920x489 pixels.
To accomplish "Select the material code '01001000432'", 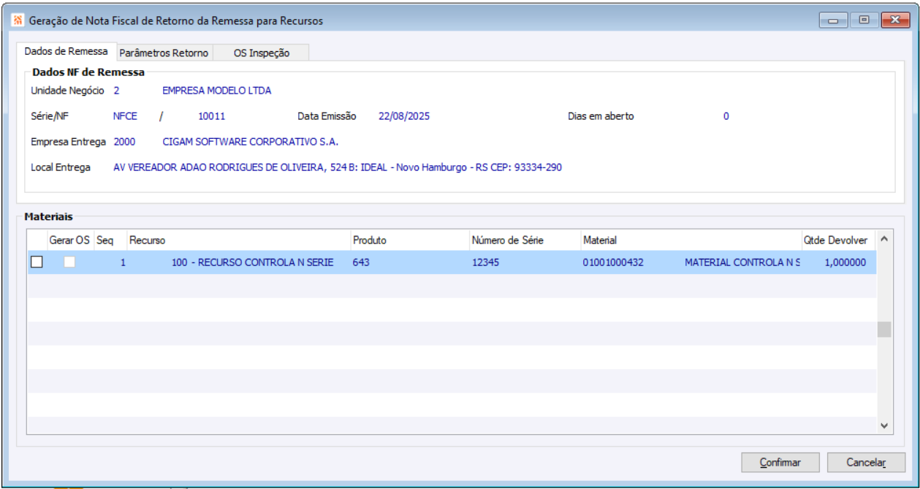I will point(613,262).
